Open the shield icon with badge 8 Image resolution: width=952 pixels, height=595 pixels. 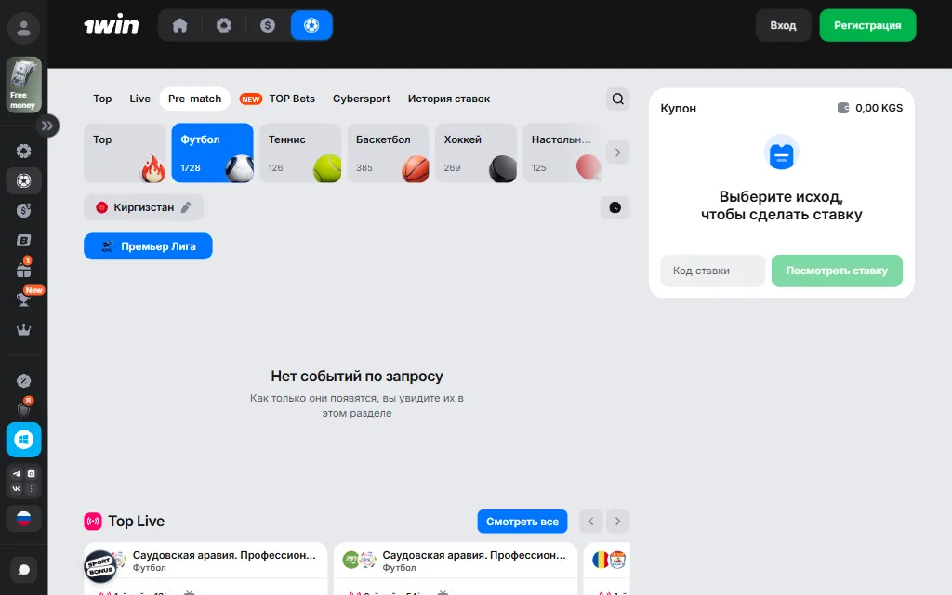[23, 408]
